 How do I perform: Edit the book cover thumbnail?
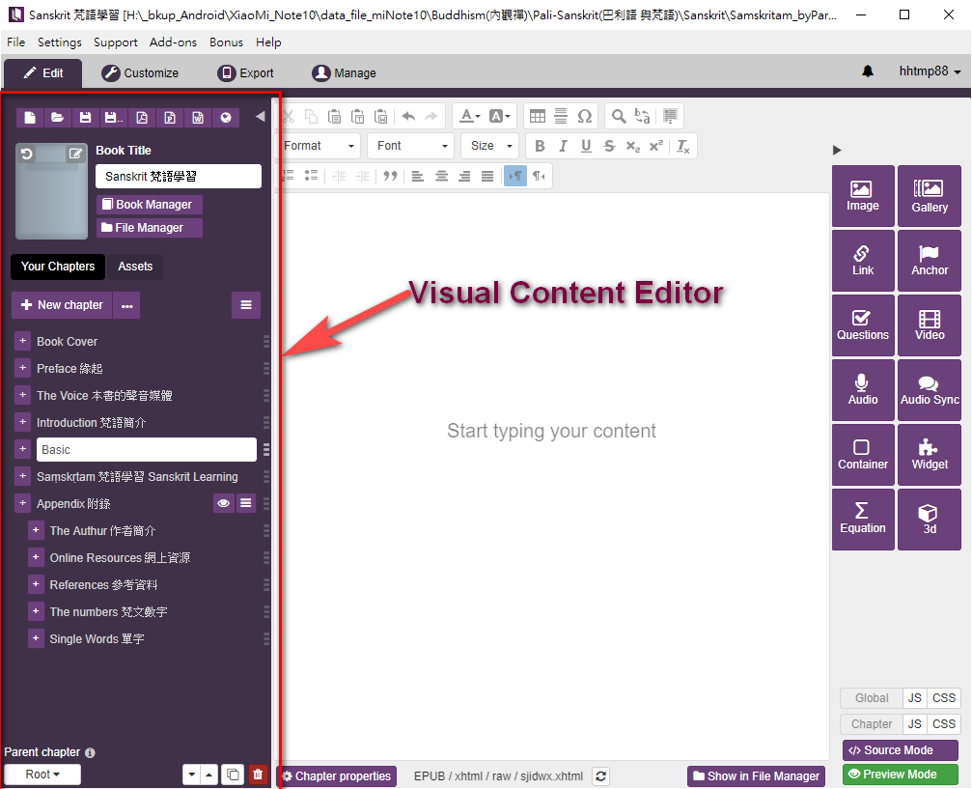coord(75,154)
